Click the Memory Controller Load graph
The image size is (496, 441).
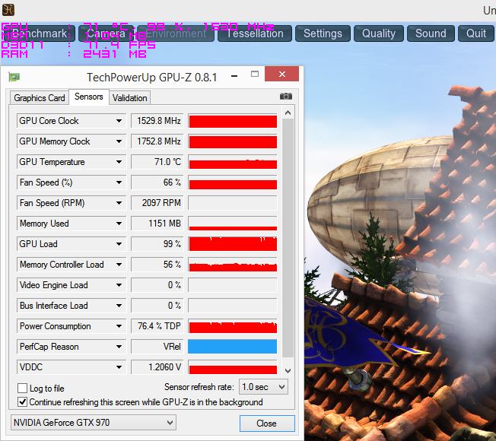(x=233, y=265)
